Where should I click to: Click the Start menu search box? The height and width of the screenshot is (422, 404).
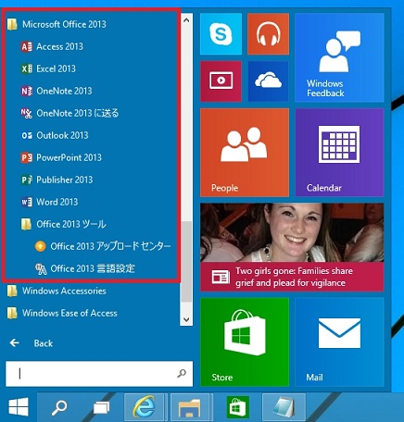[99, 374]
